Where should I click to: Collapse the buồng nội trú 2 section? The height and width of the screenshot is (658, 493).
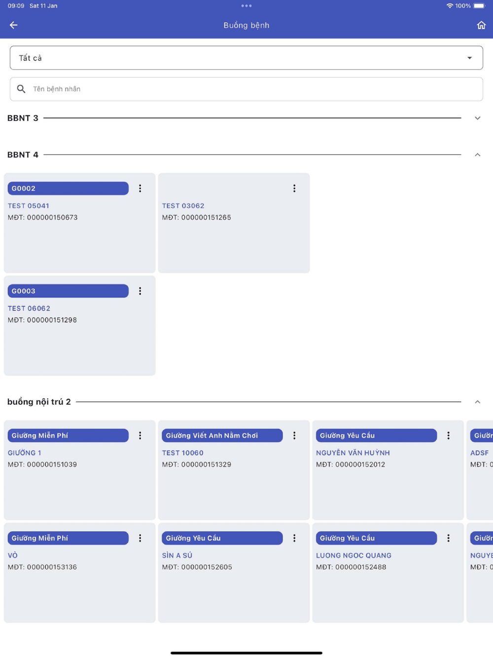click(477, 402)
